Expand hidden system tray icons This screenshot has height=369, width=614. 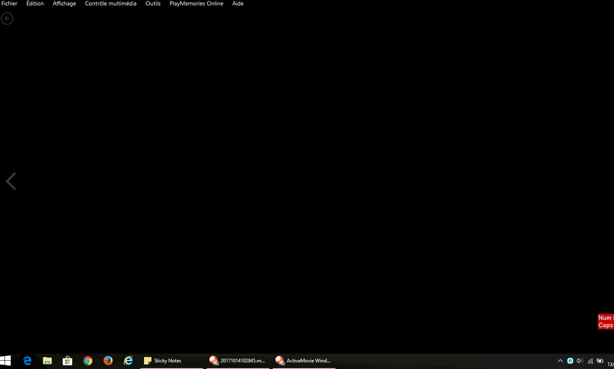tap(560, 360)
